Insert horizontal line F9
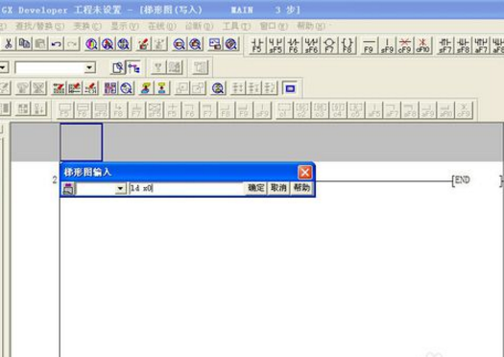504x357 pixels. tap(369, 45)
